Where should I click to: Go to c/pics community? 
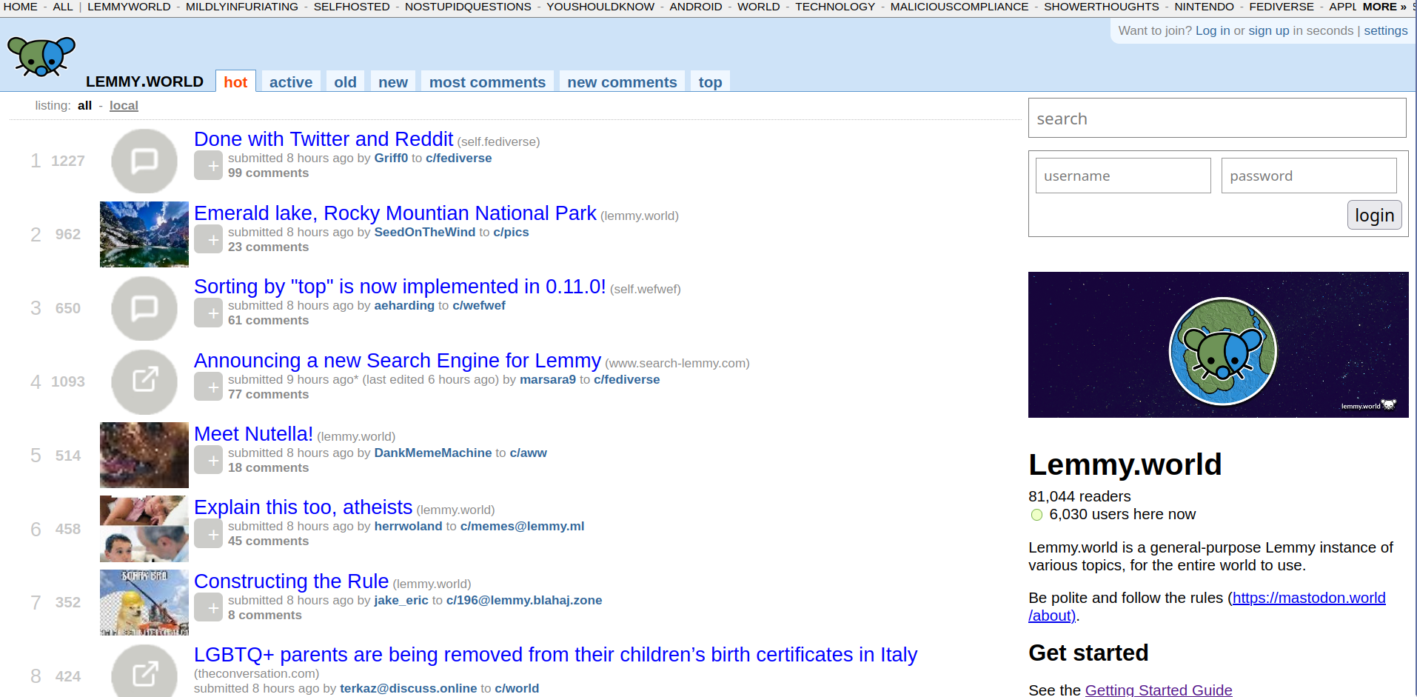(x=511, y=233)
